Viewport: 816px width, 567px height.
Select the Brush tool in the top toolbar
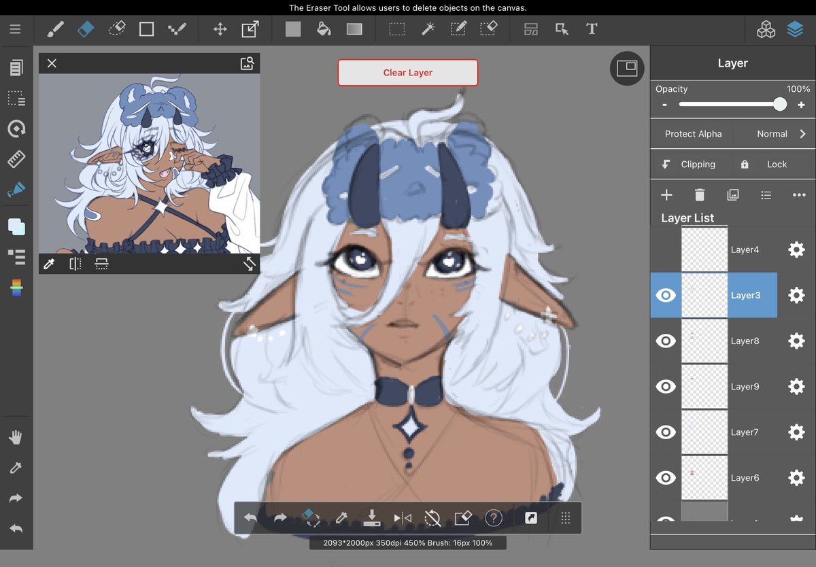(x=55, y=29)
